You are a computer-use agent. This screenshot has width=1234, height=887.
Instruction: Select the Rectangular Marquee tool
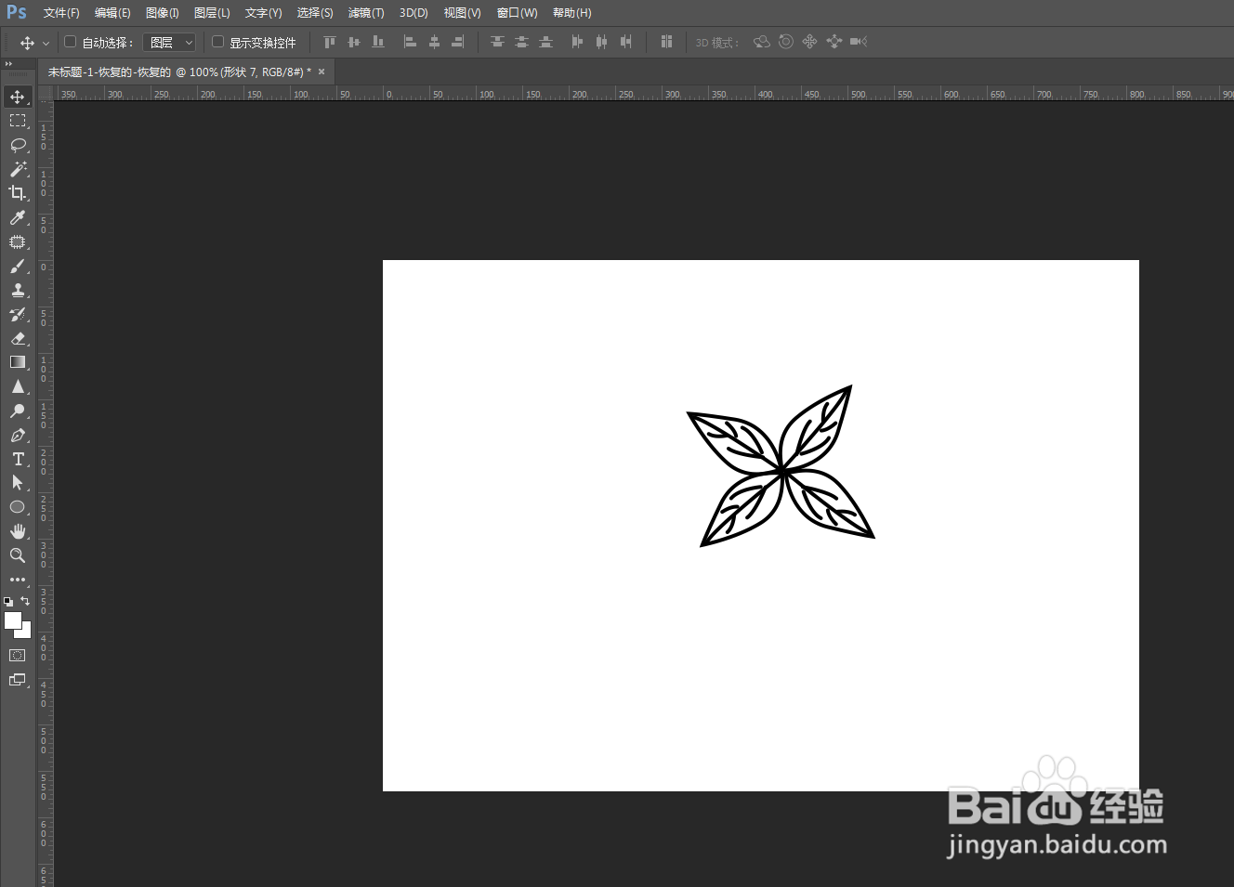coord(18,121)
